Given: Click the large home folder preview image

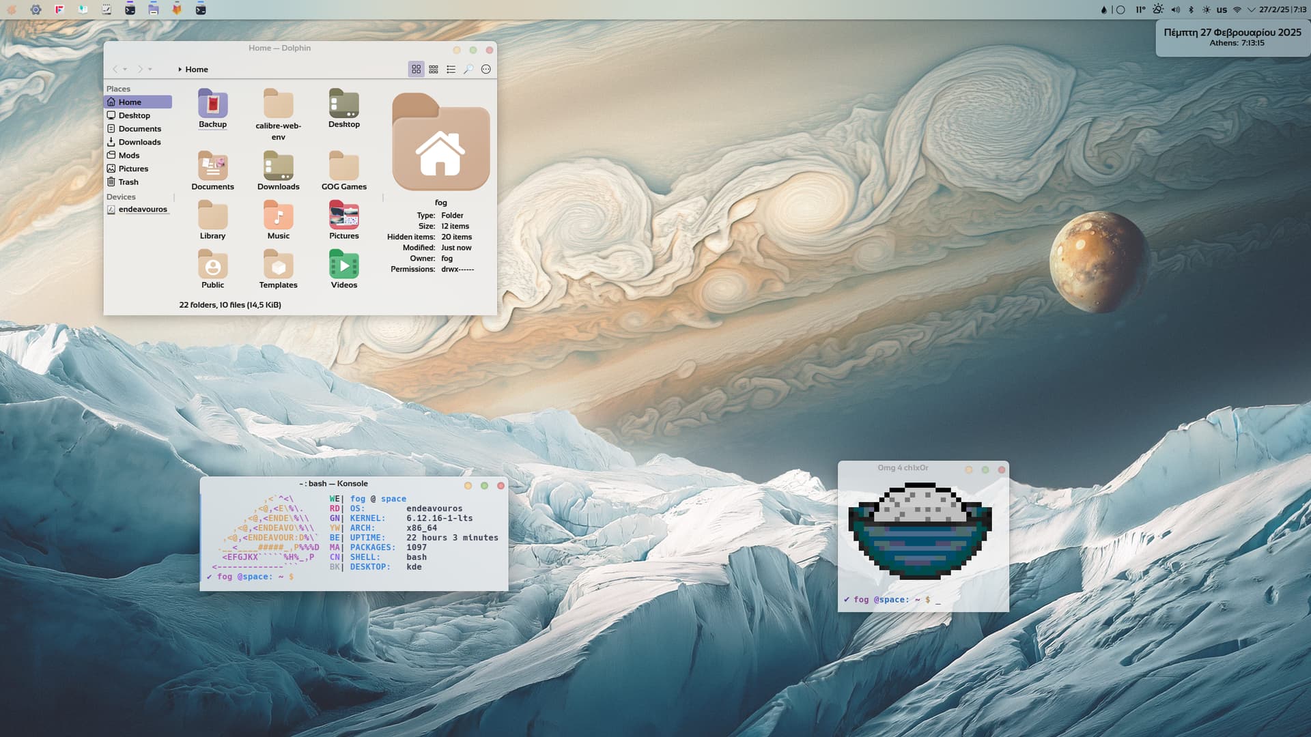Looking at the screenshot, I should pos(440,142).
